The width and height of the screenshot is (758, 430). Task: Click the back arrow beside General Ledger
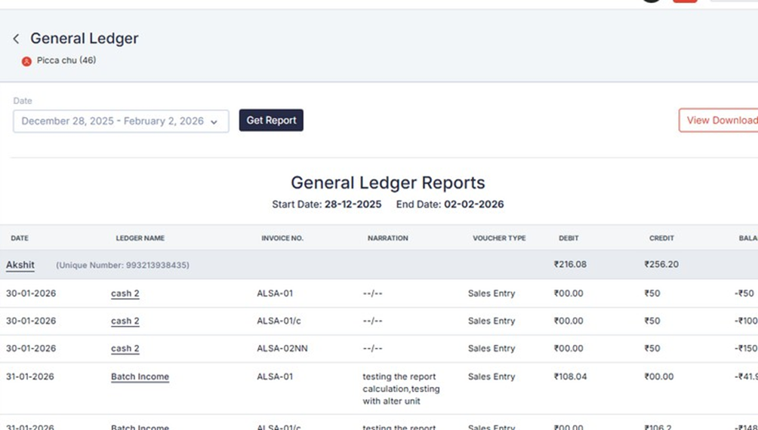pos(16,38)
